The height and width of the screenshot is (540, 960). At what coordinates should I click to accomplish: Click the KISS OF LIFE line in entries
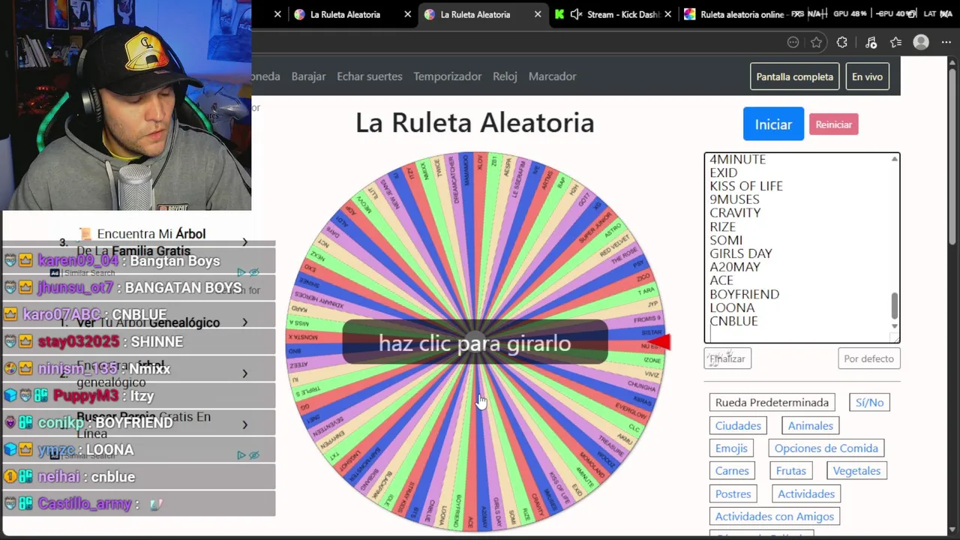[746, 186]
